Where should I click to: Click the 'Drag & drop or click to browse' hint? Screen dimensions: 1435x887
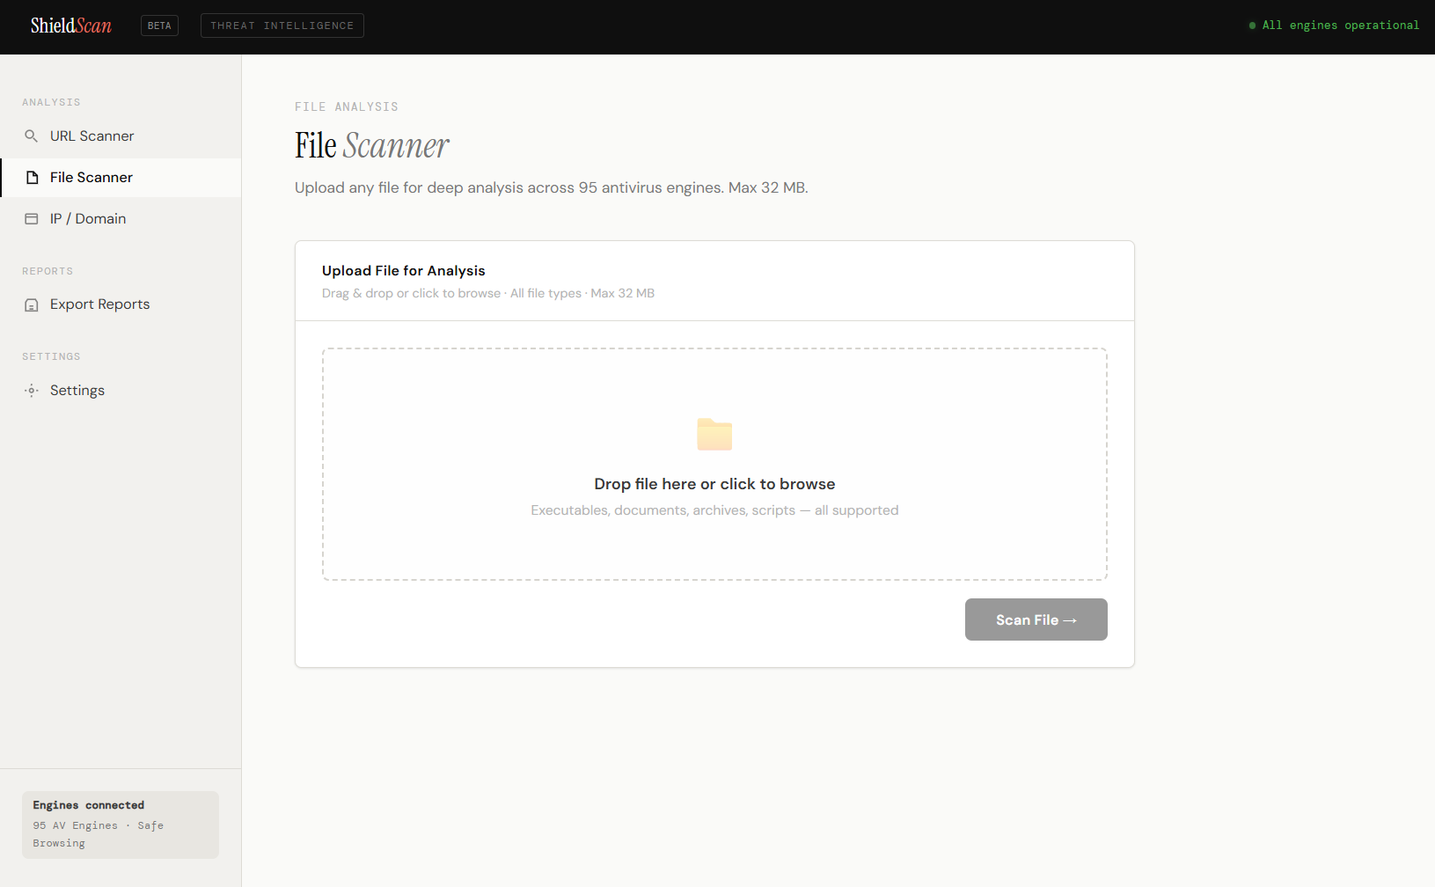click(488, 293)
